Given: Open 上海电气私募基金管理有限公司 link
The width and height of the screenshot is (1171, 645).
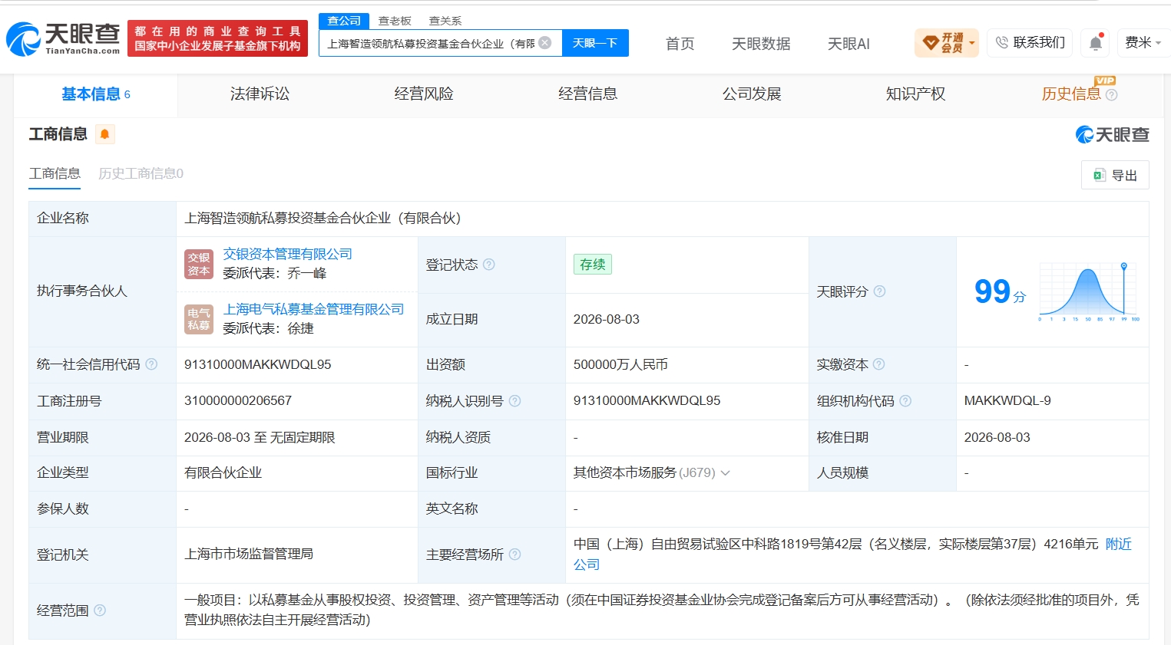Looking at the screenshot, I should [x=313, y=309].
